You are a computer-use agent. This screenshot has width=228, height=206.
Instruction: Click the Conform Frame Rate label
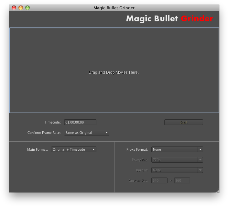[44, 133]
